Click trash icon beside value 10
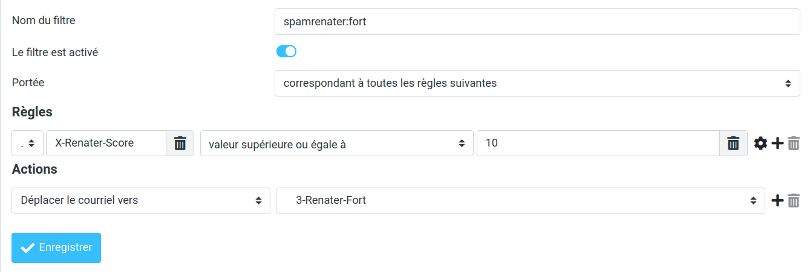Viewport: 810px width, 272px height. pos(733,144)
